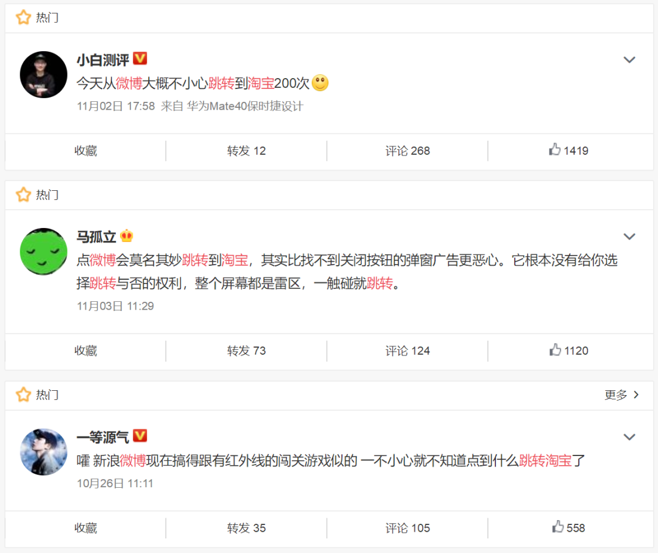658x553 pixels.
Task: Click the 热门 star icon above 小白测评's post
Action: 23,18
